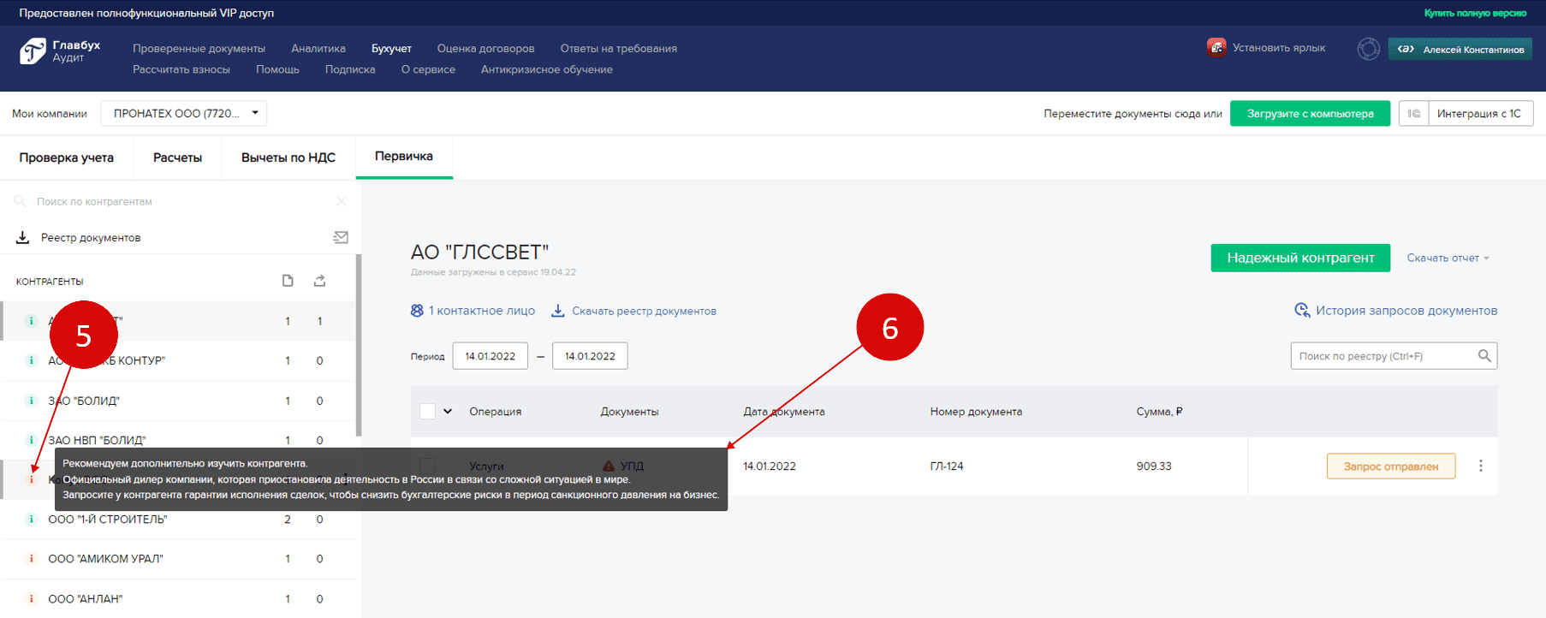
Task: Switch to the Расчеты tab
Action: [x=177, y=157]
